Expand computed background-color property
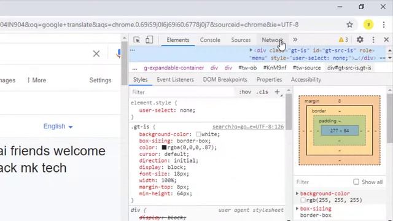This screenshot has width=393, height=221. 297,193
